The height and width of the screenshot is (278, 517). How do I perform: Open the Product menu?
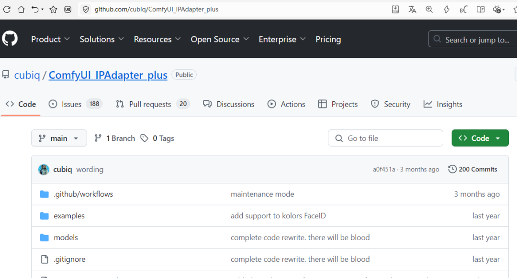[x=50, y=39]
